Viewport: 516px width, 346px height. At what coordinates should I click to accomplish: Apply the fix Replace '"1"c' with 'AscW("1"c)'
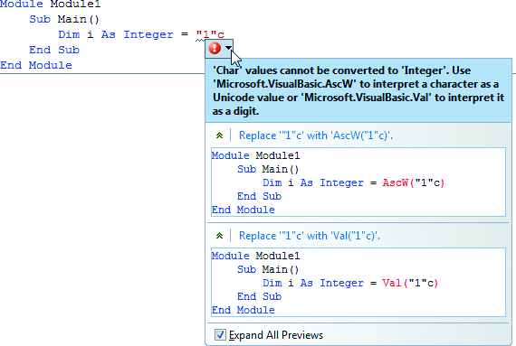316,136
